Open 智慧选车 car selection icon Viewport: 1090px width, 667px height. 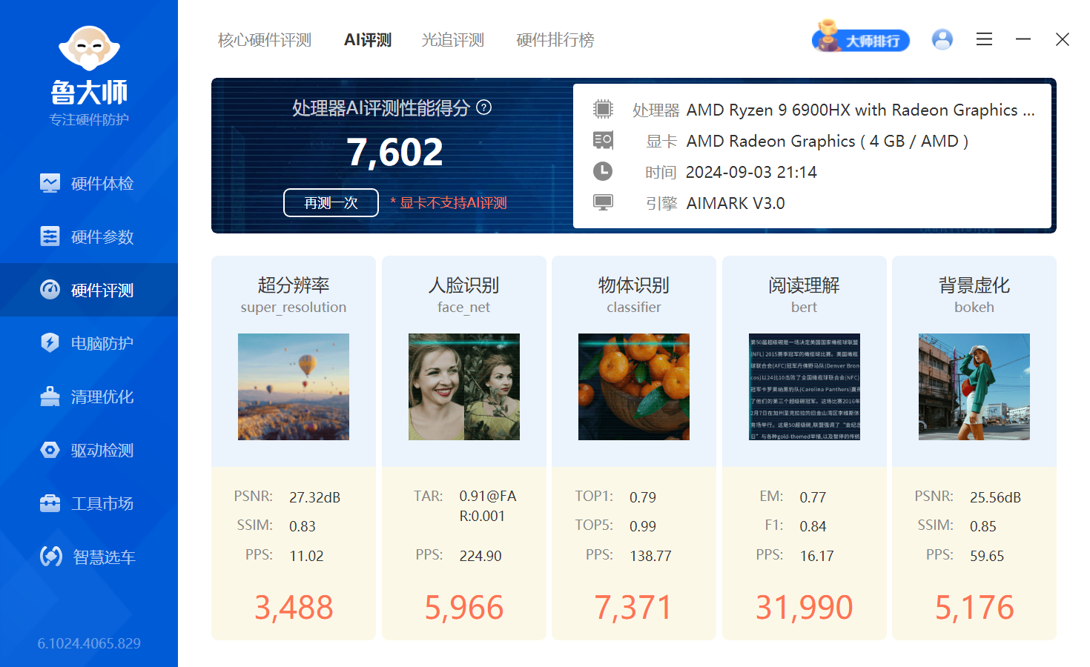(50, 557)
